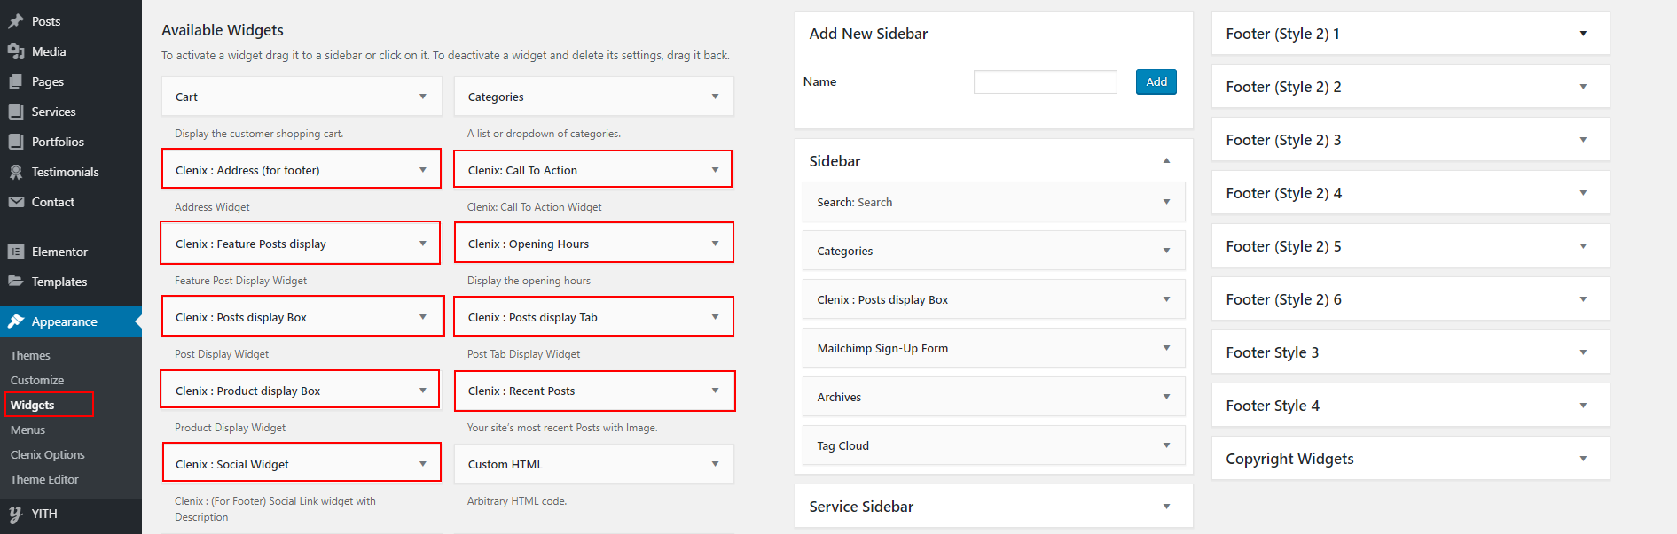This screenshot has height=534, width=1677.
Task: Expand Tag Cloud widget in Sidebar
Action: pos(1166,445)
